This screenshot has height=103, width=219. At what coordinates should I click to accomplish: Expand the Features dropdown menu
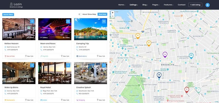(x=168, y=5)
